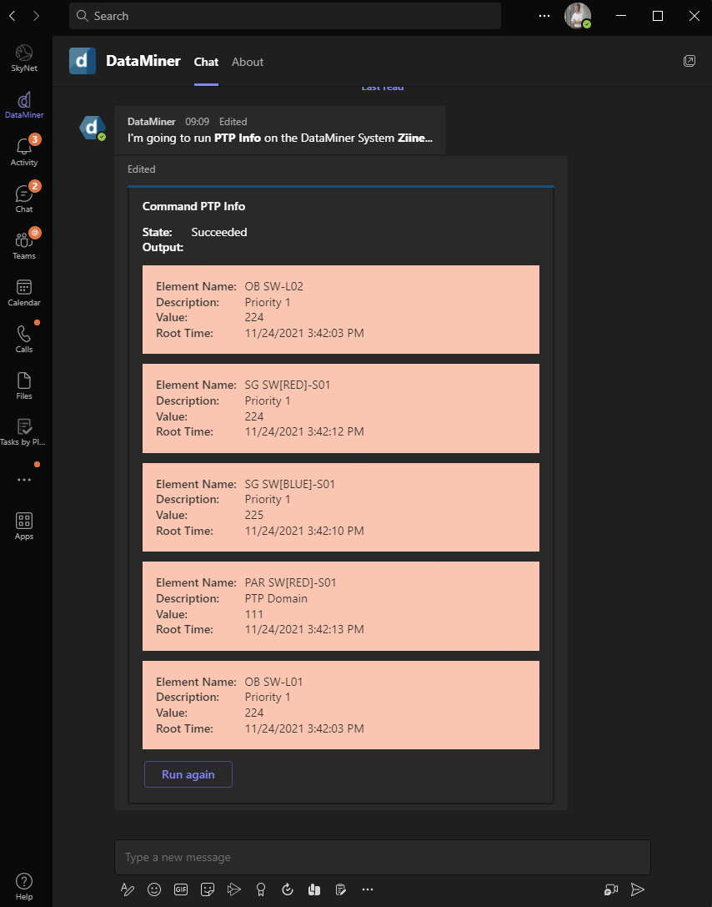Open Settings and more menu
The width and height of the screenshot is (712, 907).
544,16
